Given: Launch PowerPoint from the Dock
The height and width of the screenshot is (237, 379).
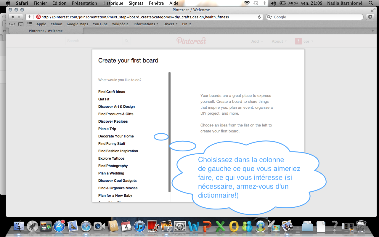Looking at the screenshot, I should [207, 226].
